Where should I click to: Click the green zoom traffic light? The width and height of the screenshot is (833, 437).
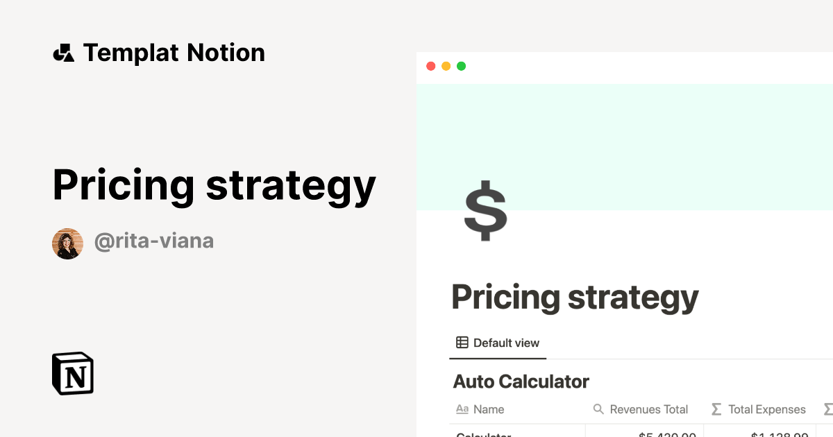coord(461,66)
